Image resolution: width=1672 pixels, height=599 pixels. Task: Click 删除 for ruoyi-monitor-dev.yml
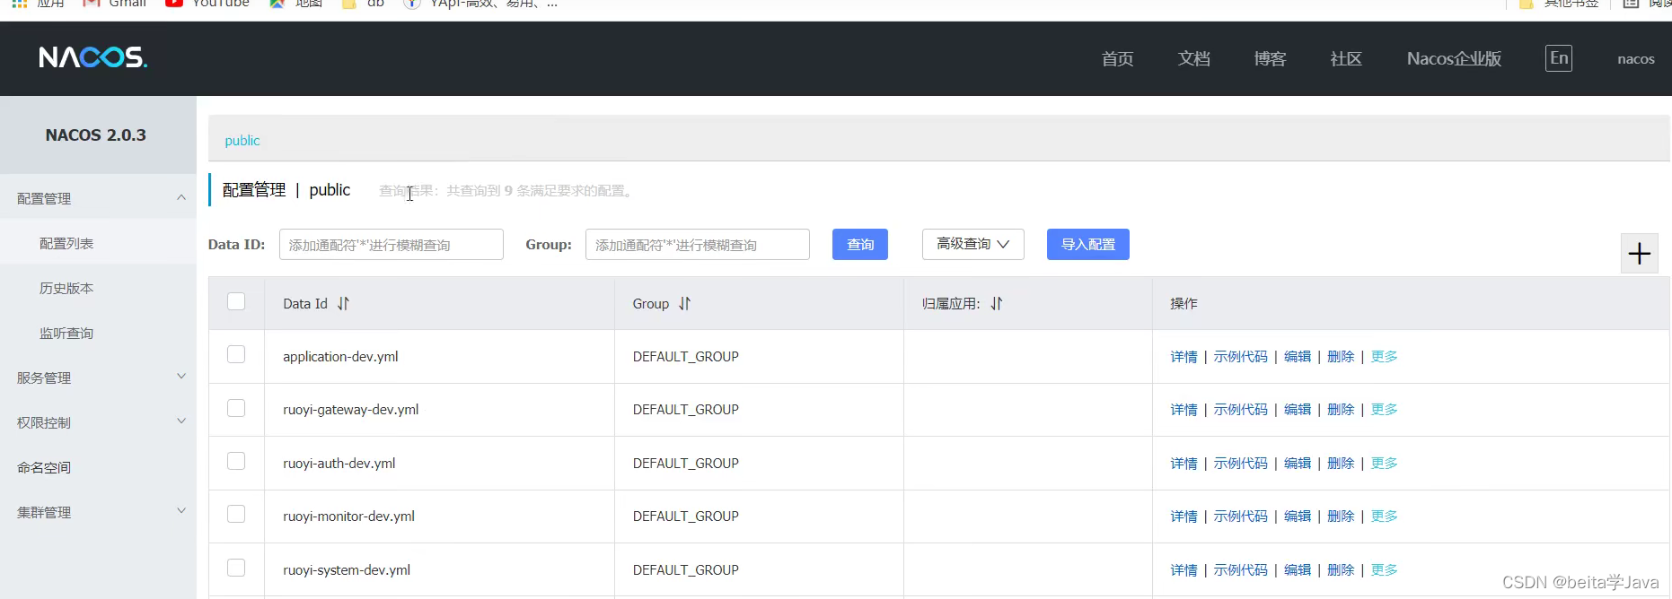1341,517
